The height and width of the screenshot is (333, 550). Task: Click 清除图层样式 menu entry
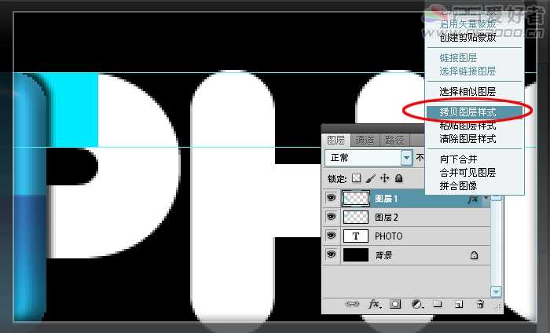467,139
